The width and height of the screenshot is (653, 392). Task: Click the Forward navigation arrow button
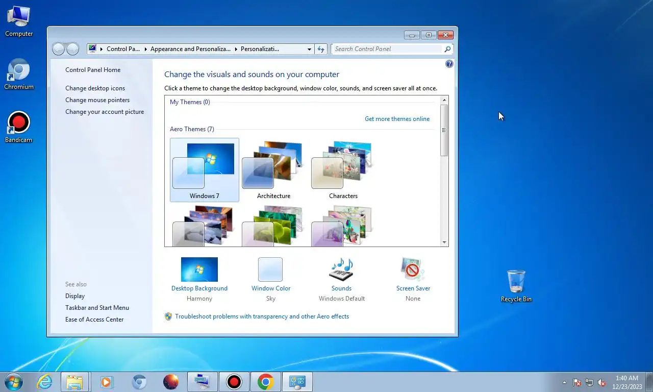coord(73,49)
